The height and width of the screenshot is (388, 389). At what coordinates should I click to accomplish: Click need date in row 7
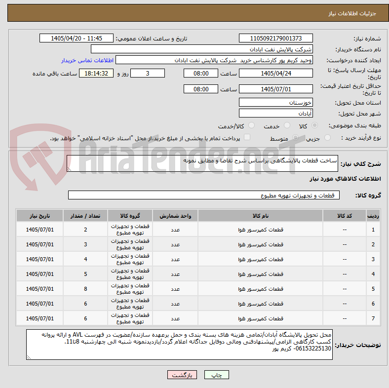coord(39,318)
